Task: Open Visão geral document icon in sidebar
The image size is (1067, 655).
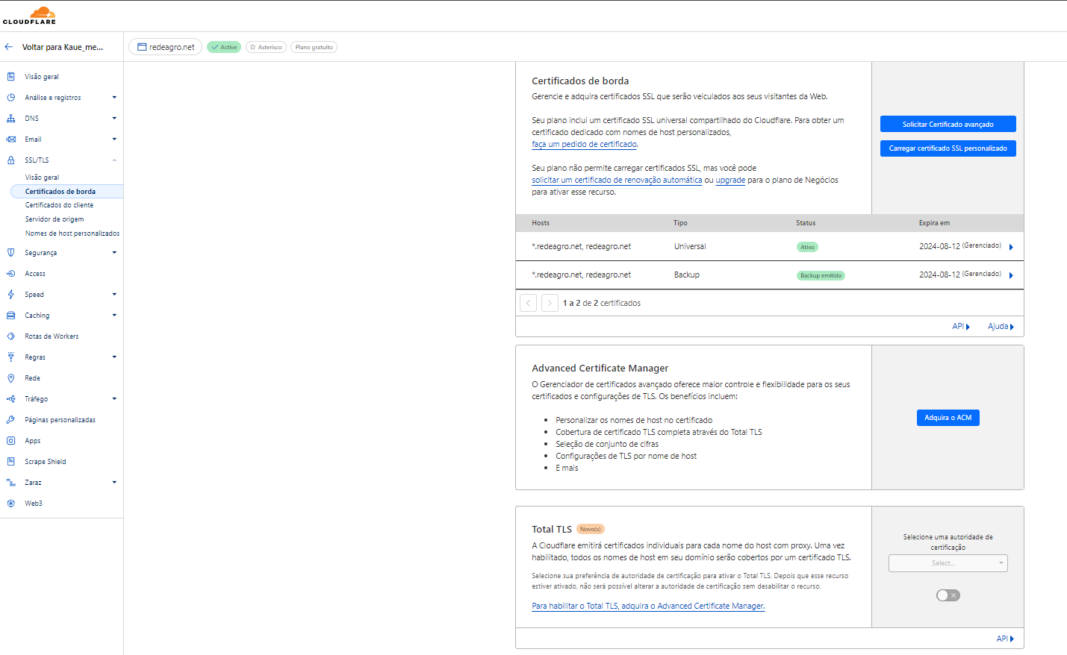Action: coord(10,77)
